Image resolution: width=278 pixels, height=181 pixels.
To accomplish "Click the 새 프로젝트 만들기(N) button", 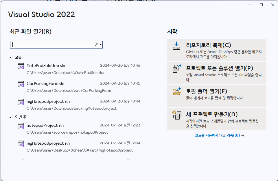I will point(217,119).
